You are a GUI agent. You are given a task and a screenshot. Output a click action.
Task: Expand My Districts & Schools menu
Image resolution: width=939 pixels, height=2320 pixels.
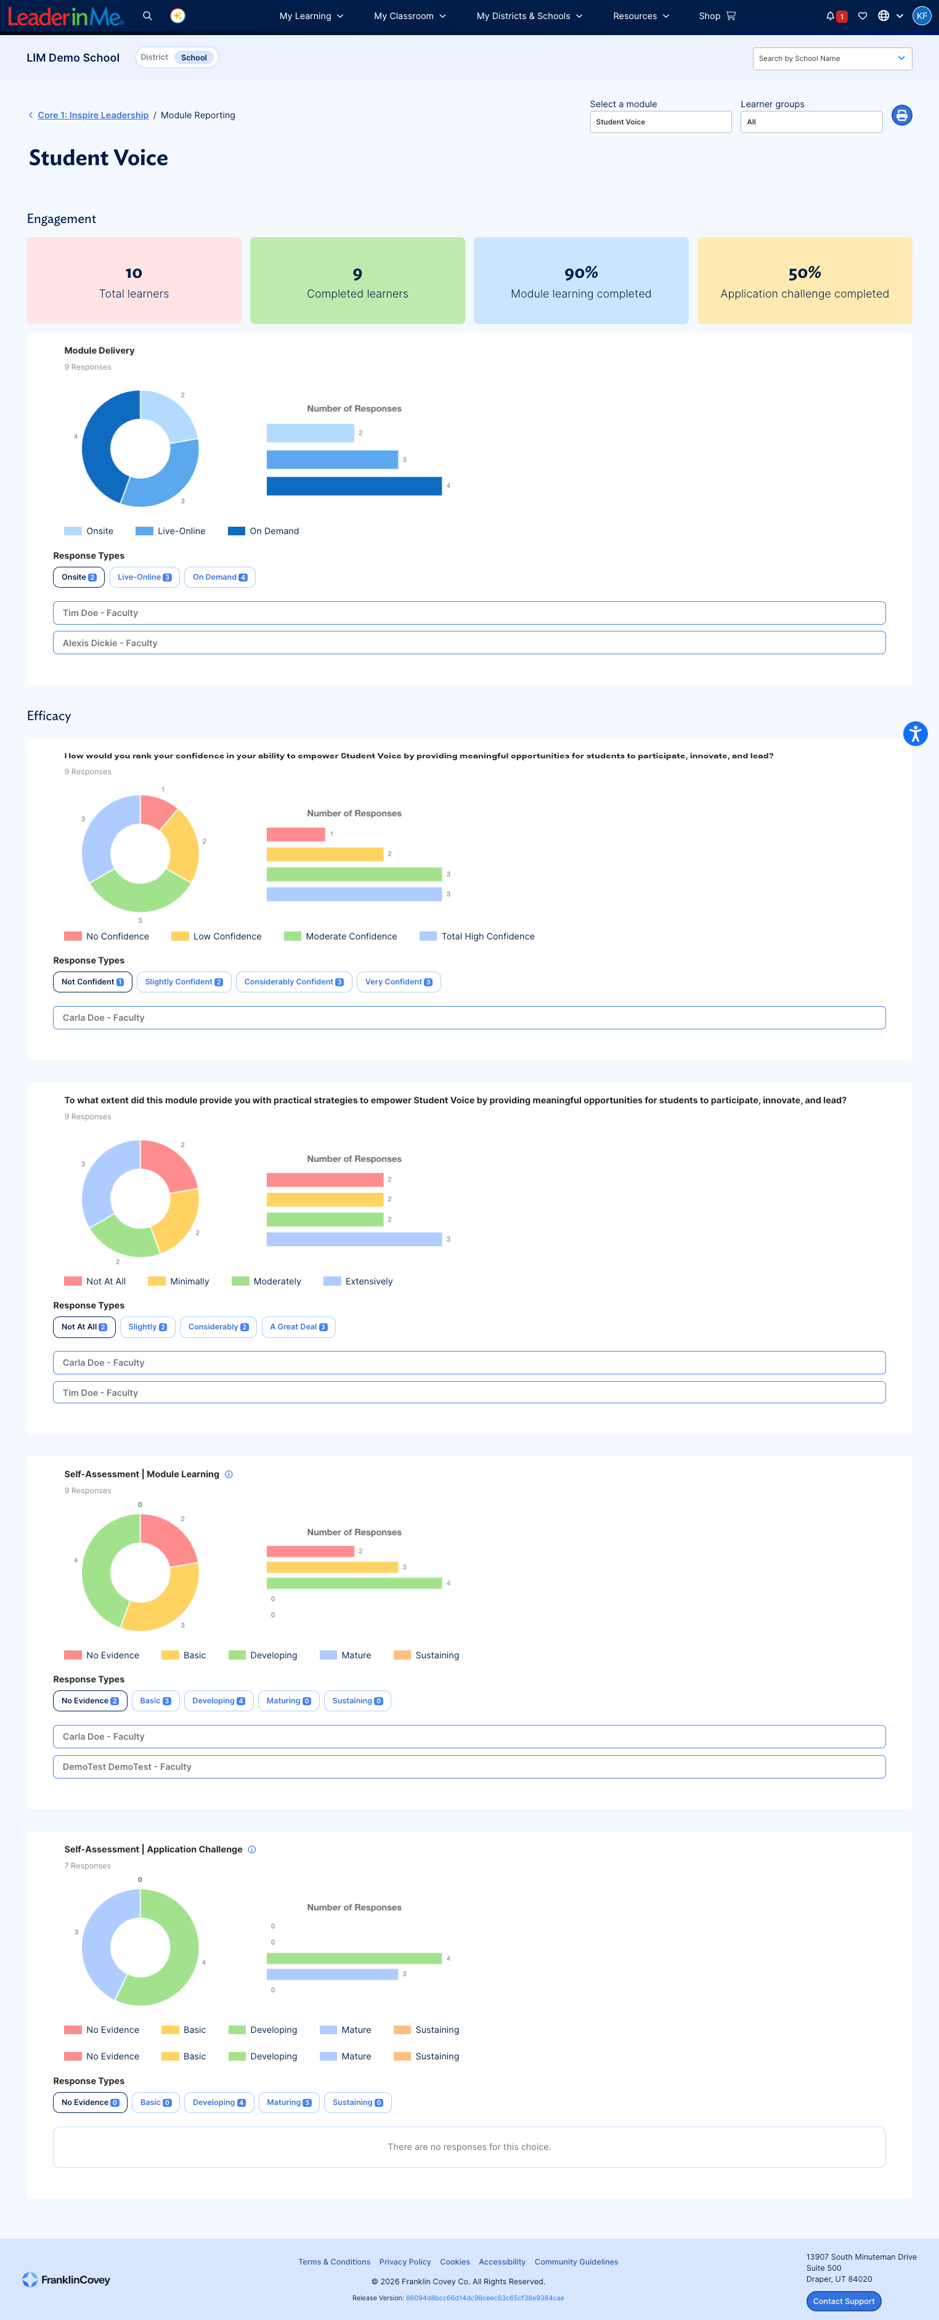(x=529, y=15)
